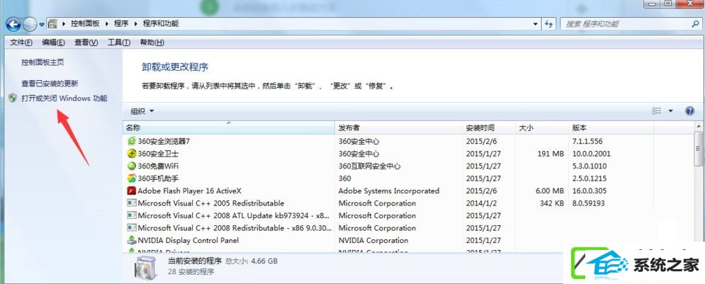The width and height of the screenshot is (705, 284).
Task: Sort by 版本 column header
Action: [611, 127]
